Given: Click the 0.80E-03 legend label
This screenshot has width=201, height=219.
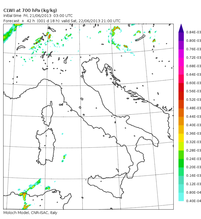Looking at the screenshot, I should (x=194, y=41).
